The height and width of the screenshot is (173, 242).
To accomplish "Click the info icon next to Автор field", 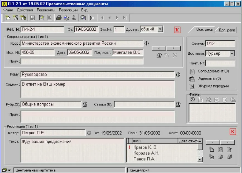I will pos(89,133).
